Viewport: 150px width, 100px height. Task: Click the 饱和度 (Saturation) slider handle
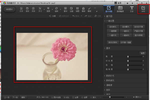pyautogui.click(x=128, y=69)
